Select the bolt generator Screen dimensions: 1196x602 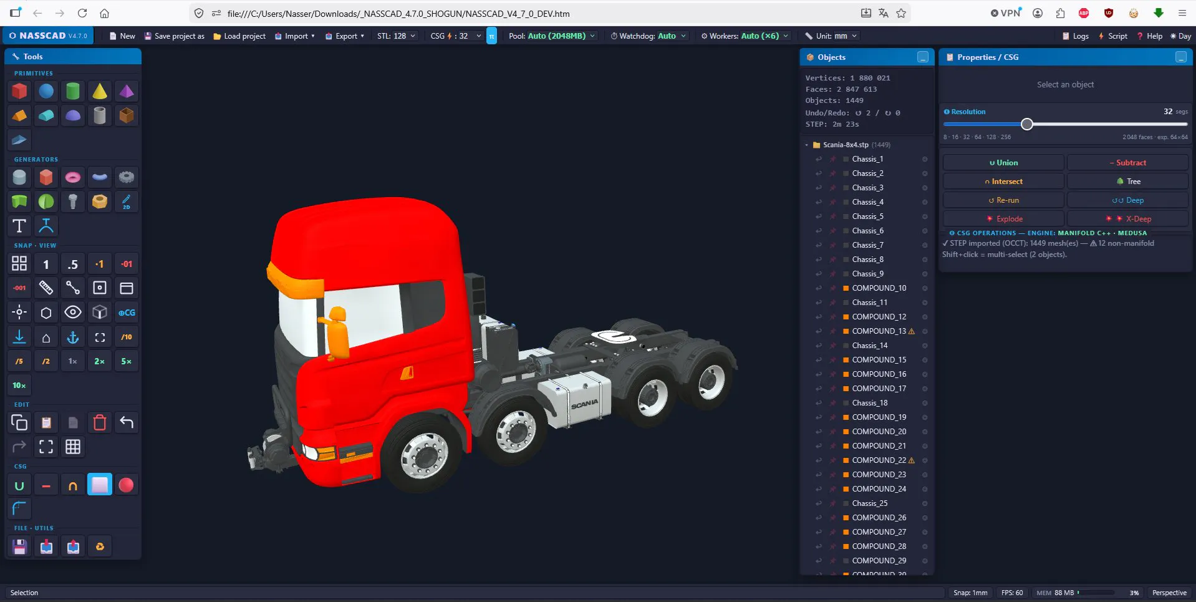(73, 201)
